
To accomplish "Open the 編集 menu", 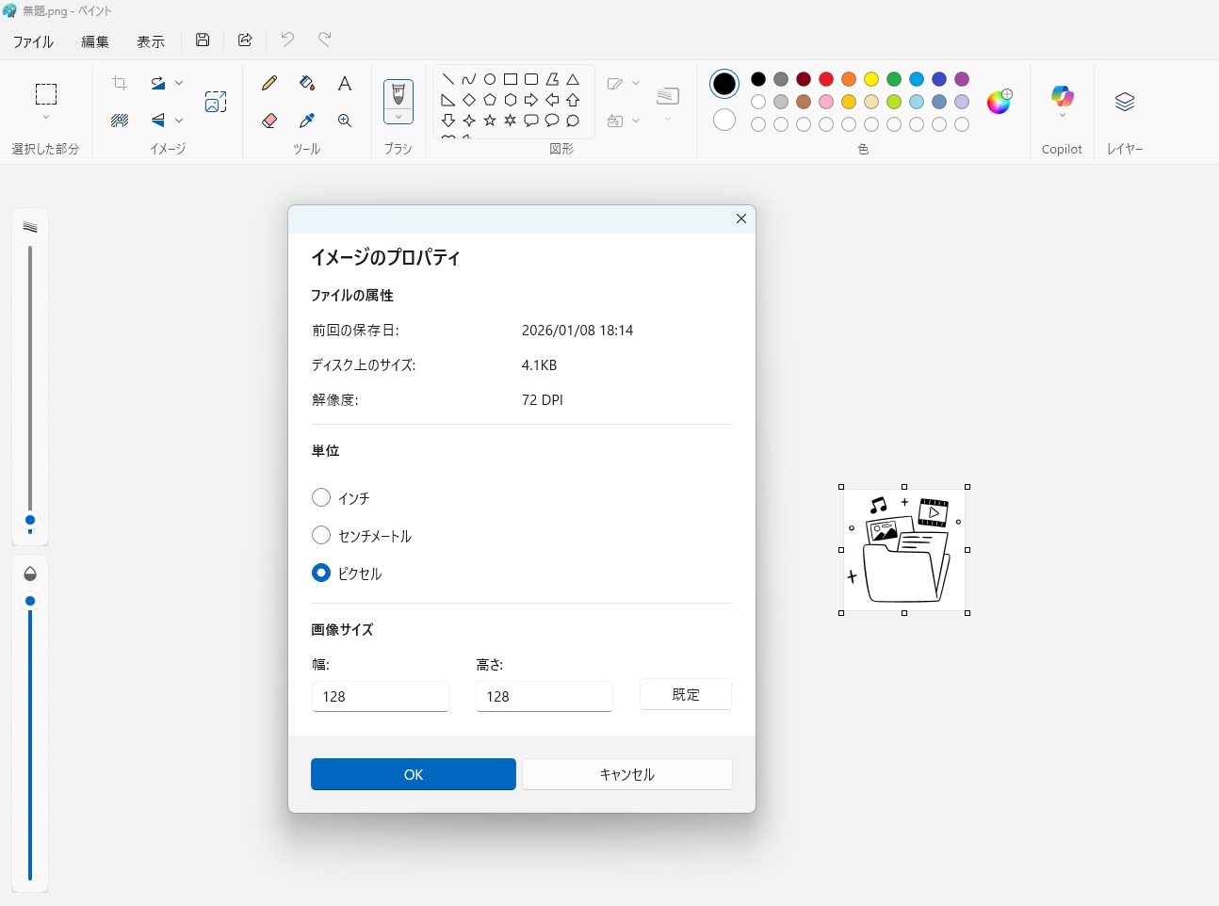I will [95, 41].
